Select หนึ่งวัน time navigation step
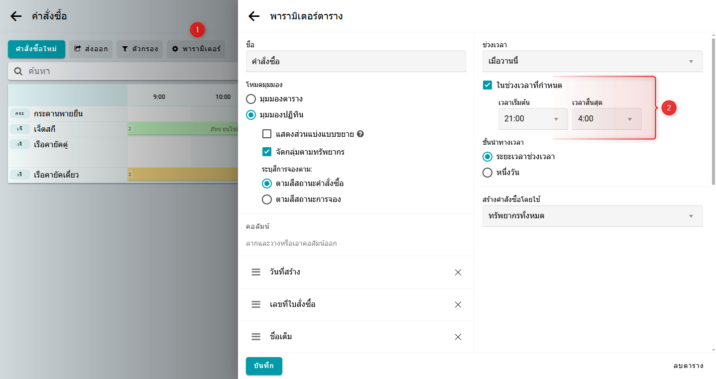The image size is (716, 379). point(487,173)
